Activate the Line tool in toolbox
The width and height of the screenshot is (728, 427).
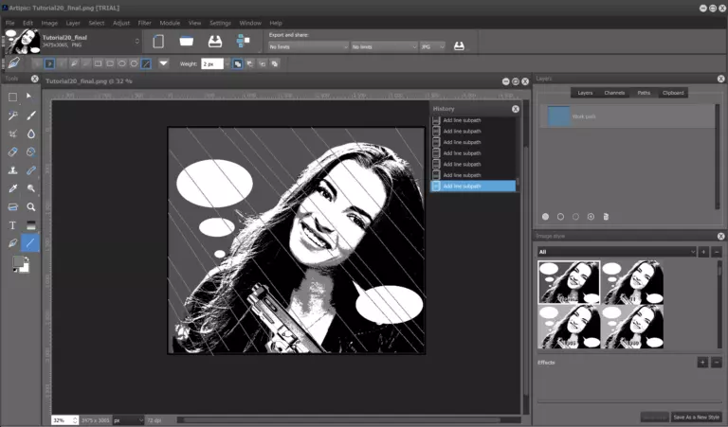[31, 243]
